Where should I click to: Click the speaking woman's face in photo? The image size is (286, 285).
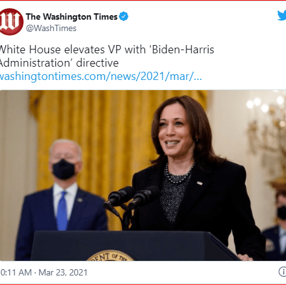175,131
